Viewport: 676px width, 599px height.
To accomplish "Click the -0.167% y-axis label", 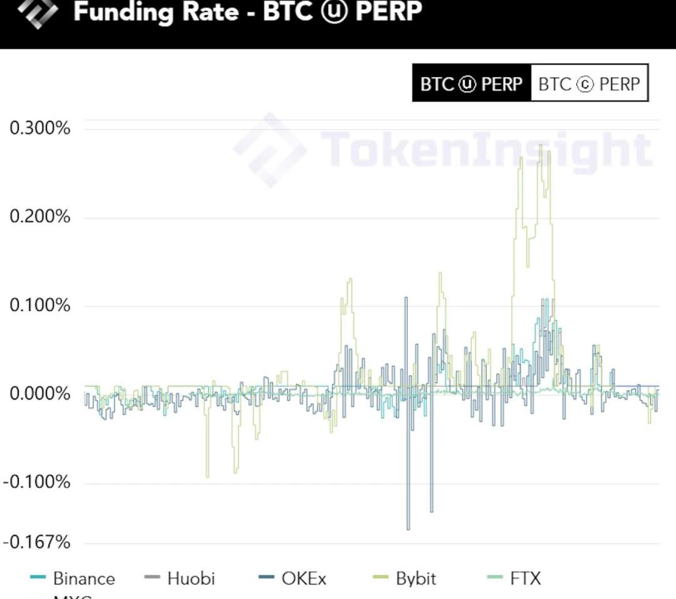I will pos(37,541).
